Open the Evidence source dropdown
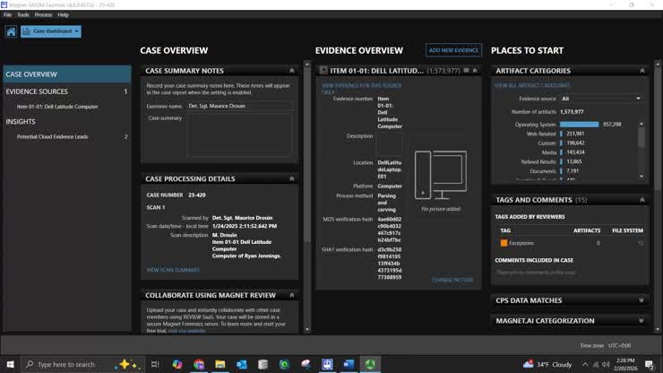663x373 pixels. pos(601,99)
